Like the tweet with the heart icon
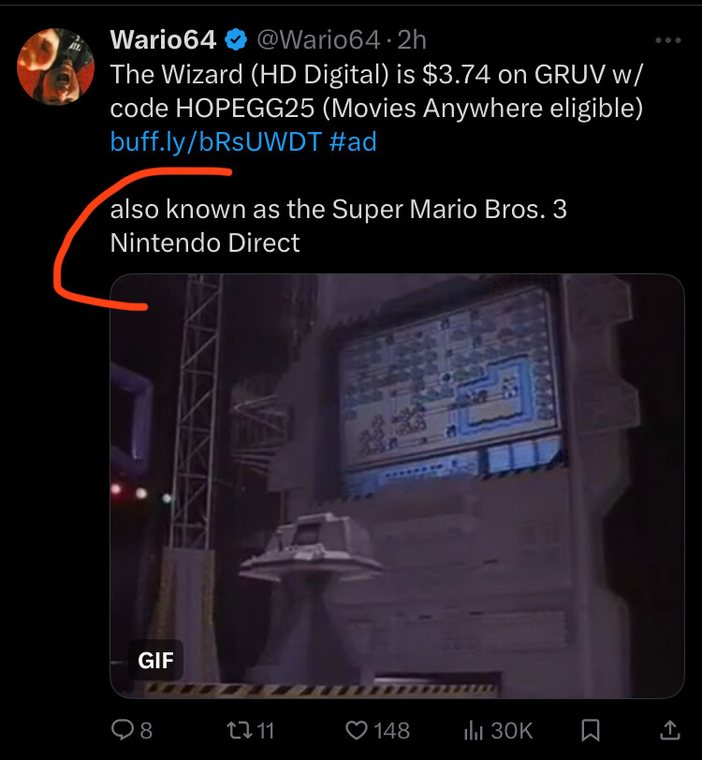The image size is (702, 760). click(357, 730)
